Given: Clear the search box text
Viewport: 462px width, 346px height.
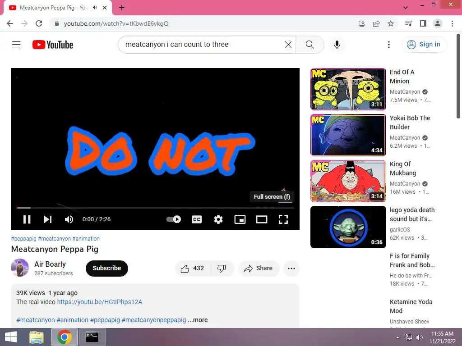Looking at the screenshot, I should coord(288,45).
